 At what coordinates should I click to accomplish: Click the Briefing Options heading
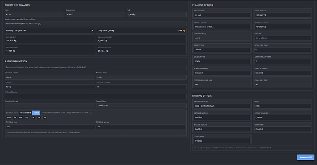tap(202, 96)
